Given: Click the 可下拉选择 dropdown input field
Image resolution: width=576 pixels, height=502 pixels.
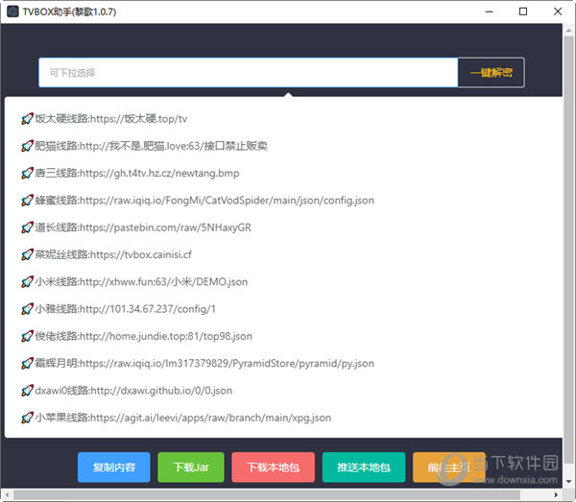Looking at the screenshot, I should pyautogui.click(x=249, y=73).
